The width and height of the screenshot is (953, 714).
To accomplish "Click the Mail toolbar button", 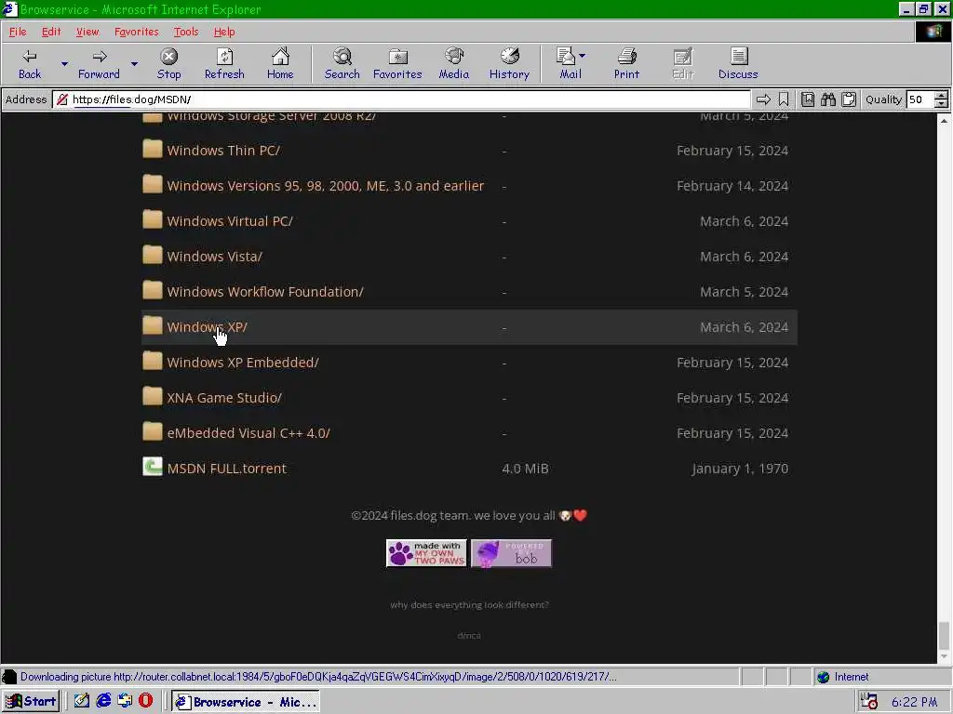I will coord(567,64).
